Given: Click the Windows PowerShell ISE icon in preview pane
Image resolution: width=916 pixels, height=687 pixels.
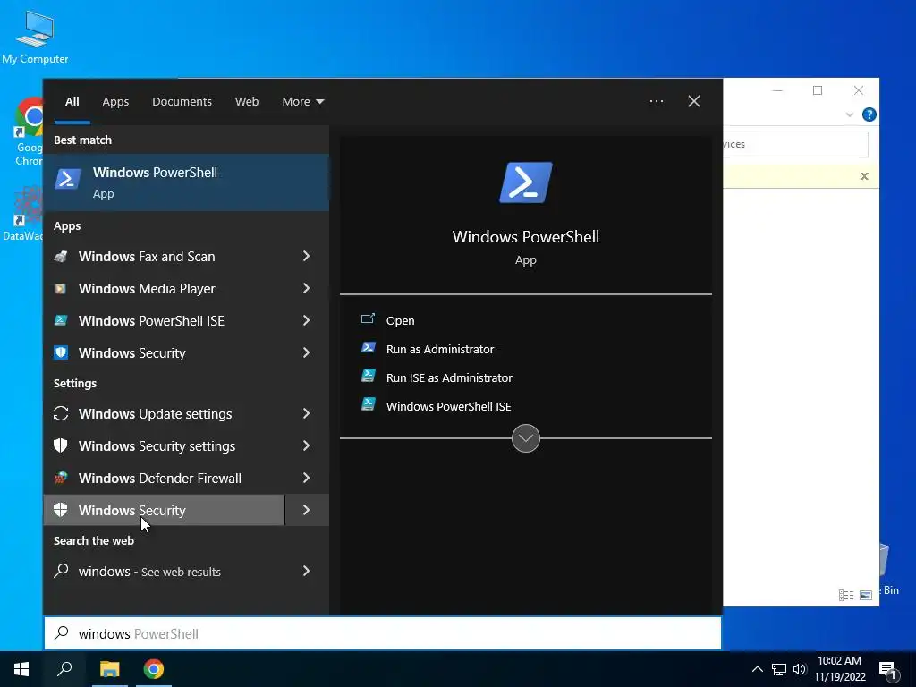Looking at the screenshot, I should coord(368,404).
